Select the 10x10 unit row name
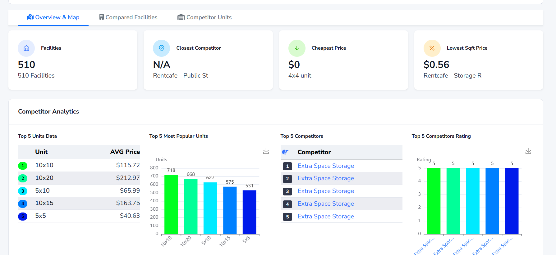This screenshot has height=255, width=556. (x=44, y=165)
